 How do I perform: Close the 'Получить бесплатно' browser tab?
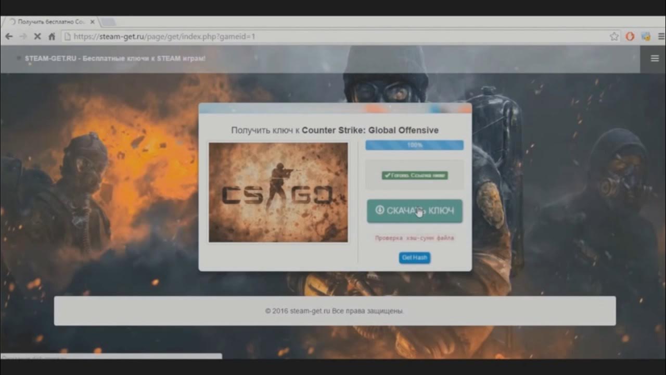pos(93,22)
